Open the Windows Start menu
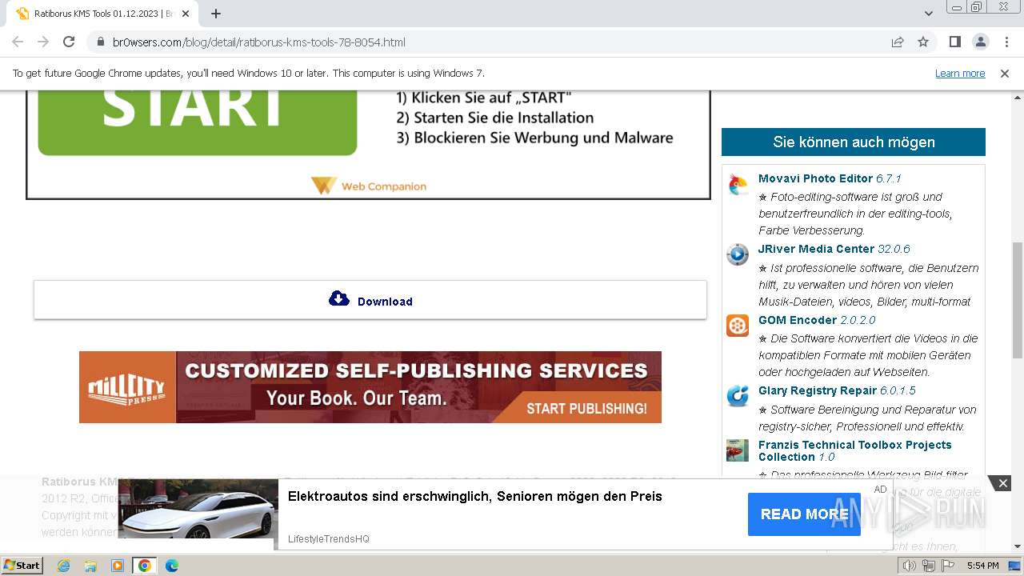 pos(22,566)
